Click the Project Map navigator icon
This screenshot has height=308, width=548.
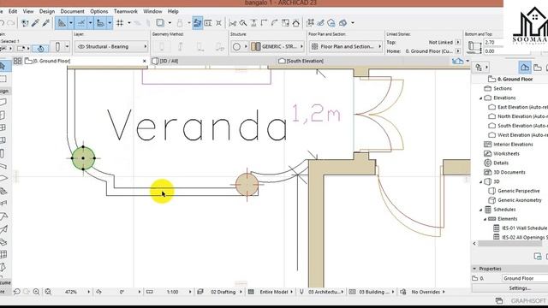[x=525, y=67]
